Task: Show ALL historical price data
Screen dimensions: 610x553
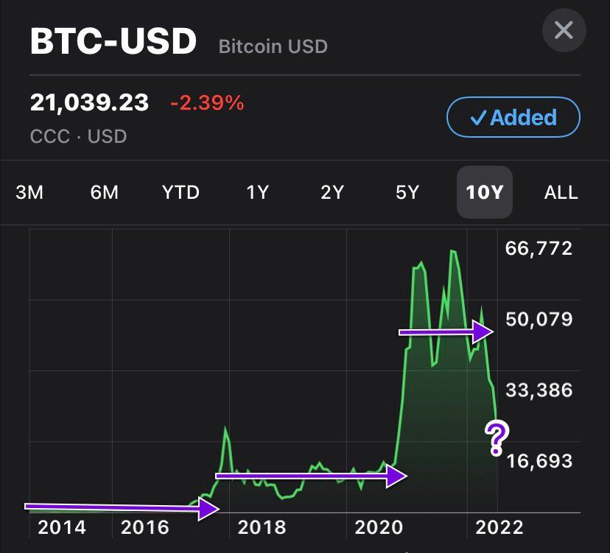Action: click(x=561, y=193)
